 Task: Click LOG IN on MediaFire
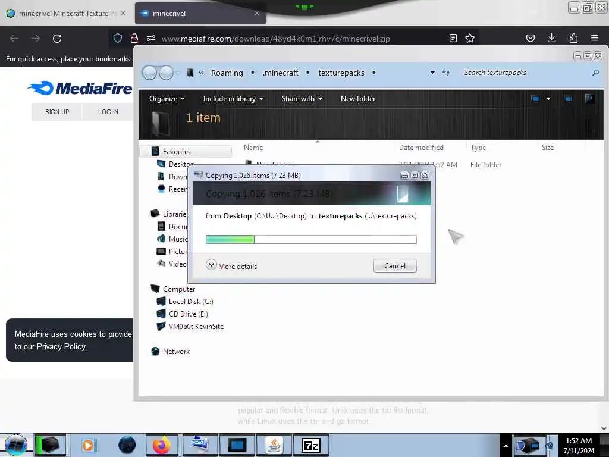pos(108,112)
